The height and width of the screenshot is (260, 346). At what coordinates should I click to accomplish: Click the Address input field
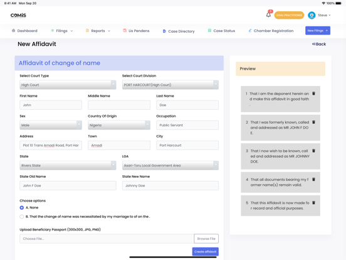(51, 145)
